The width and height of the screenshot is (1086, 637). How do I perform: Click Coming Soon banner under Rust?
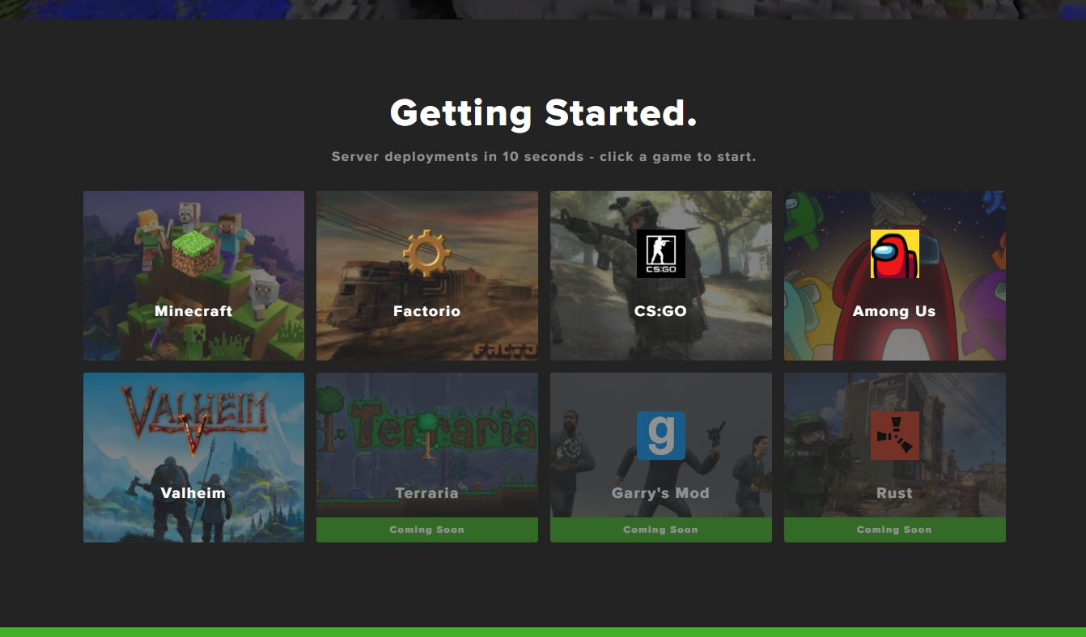click(x=895, y=529)
